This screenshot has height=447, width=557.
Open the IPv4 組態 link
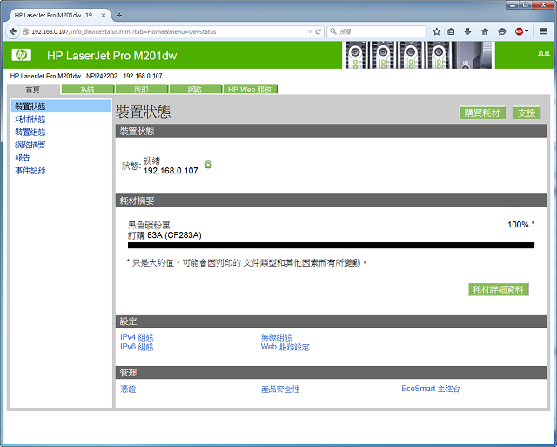137,337
